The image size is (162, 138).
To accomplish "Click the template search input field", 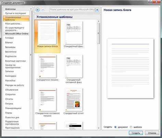I will tap(72, 10).
